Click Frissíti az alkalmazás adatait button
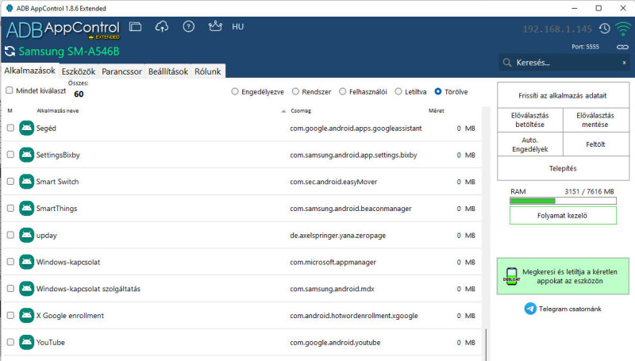The image size is (635, 361). coord(563,95)
